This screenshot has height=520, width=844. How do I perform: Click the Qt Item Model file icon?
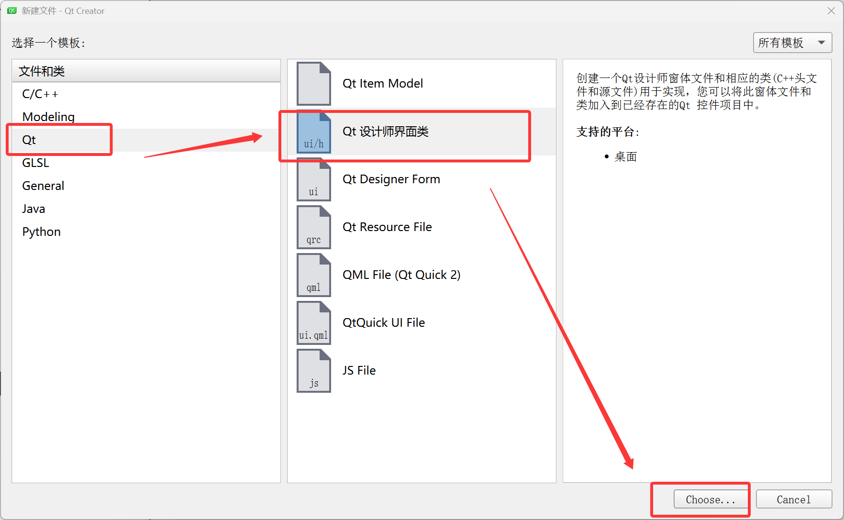[x=314, y=84]
